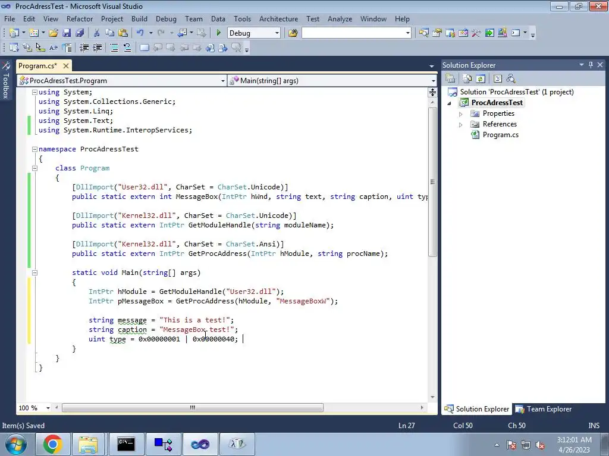Screen dimensions: 609x456
Task: Click the Save All icon
Action: 80,33
